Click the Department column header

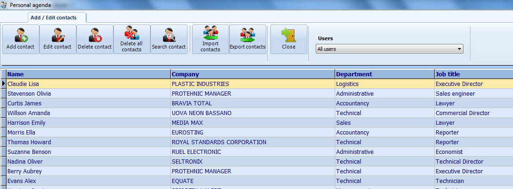384,74
